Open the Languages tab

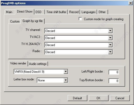(88, 12)
